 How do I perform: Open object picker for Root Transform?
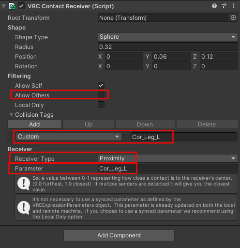pyautogui.click(x=233, y=17)
